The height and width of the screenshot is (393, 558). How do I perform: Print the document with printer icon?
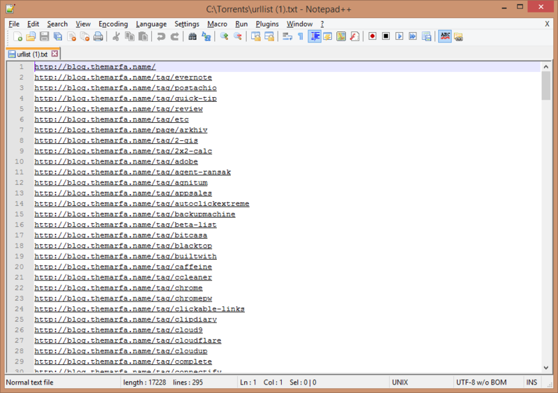pos(98,36)
